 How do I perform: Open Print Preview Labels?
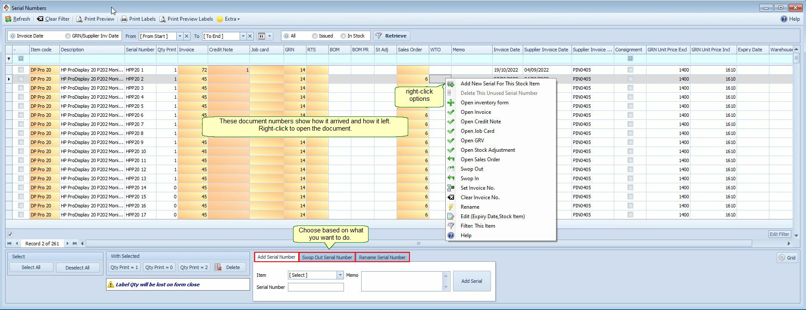(186, 19)
